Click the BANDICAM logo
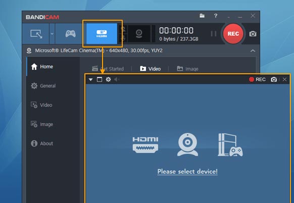294x203 pixels. click(x=42, y=17)
